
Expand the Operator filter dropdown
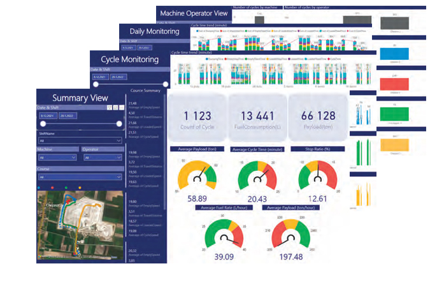click(101, 156)
